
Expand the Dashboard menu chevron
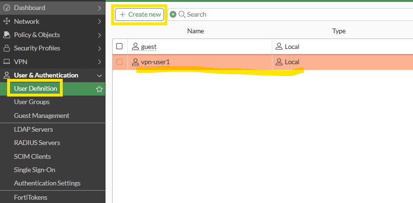pyautogui.click(x=99, y=8)
